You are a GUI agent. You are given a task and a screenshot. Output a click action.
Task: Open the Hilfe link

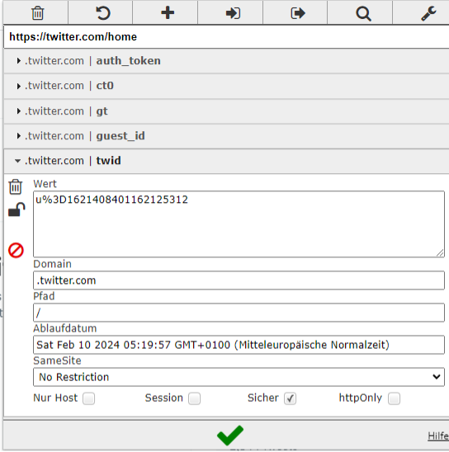[x=438, y=436]
